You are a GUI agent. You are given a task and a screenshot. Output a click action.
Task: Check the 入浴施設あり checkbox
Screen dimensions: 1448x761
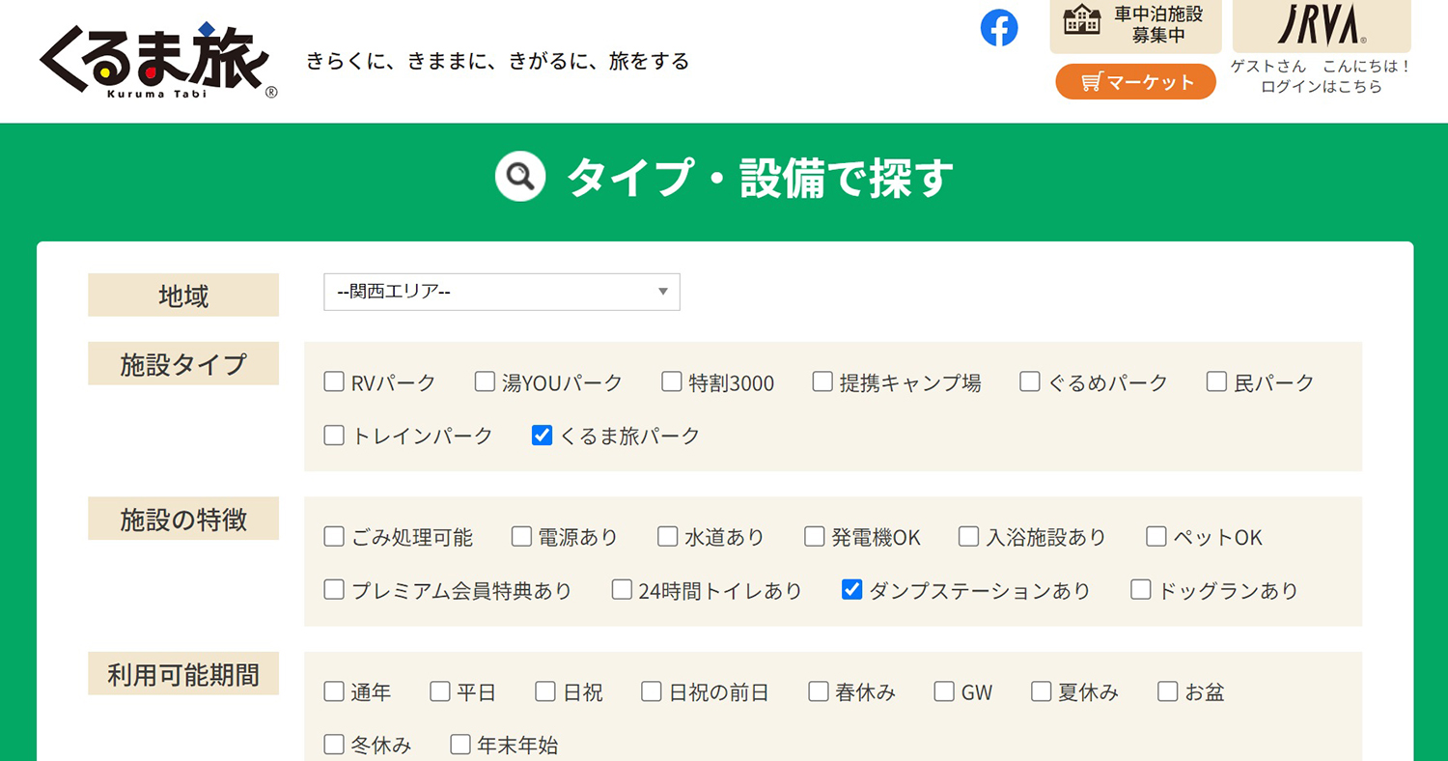pos(969,536)
